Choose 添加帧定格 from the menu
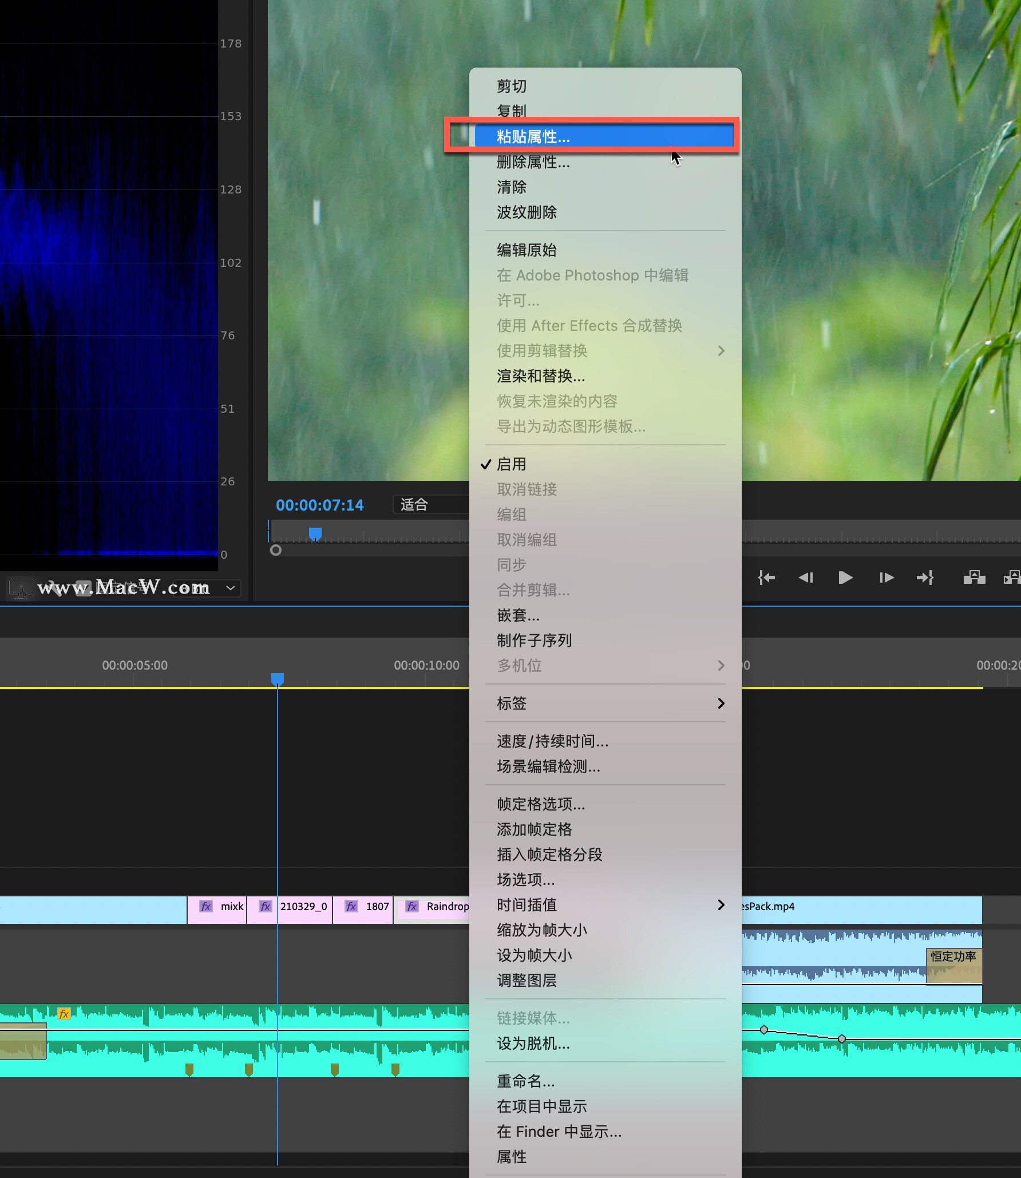 [x=605, y=829]
